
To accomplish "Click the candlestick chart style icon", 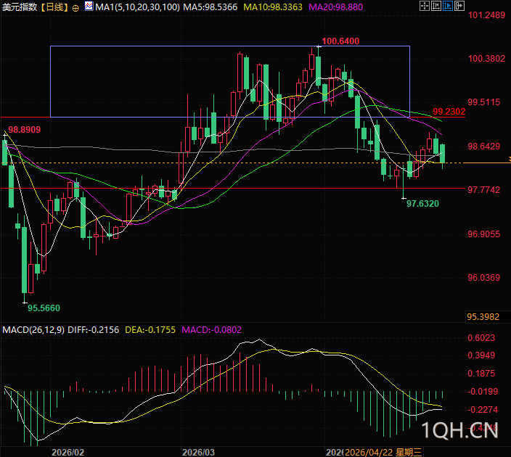I will click(436, 6).
